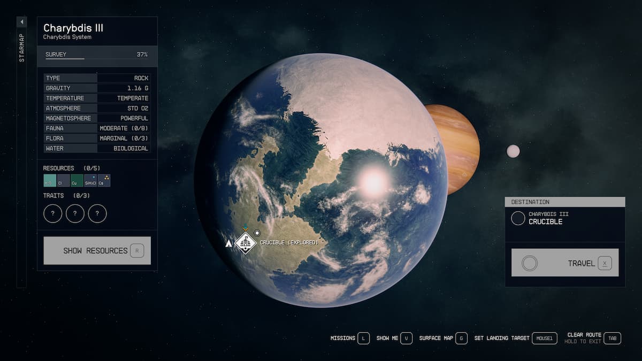Select the first unknown trait circle
642x361 pixels.
coord(52,213)
